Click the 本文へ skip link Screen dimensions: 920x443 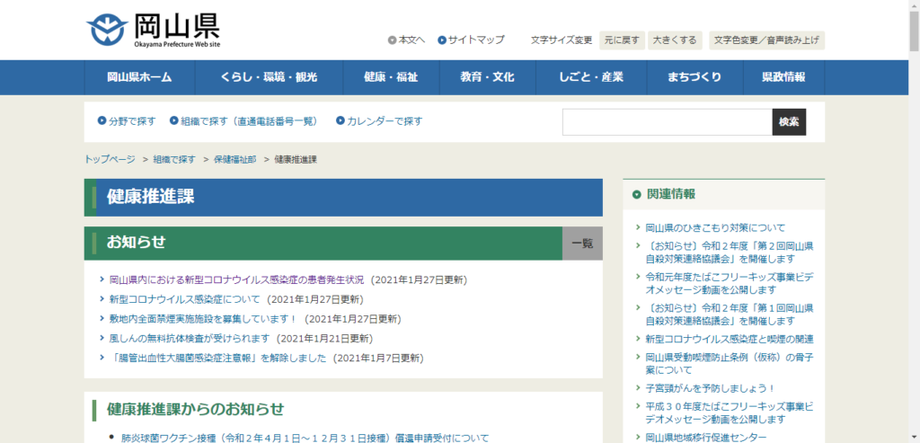[x=411, y=40]
